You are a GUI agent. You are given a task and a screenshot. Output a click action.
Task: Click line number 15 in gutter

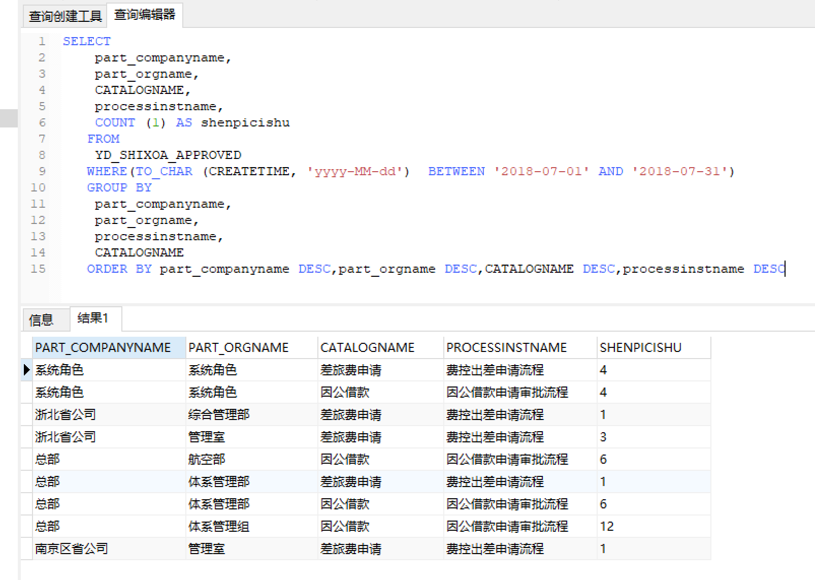[x=38, y=269]
